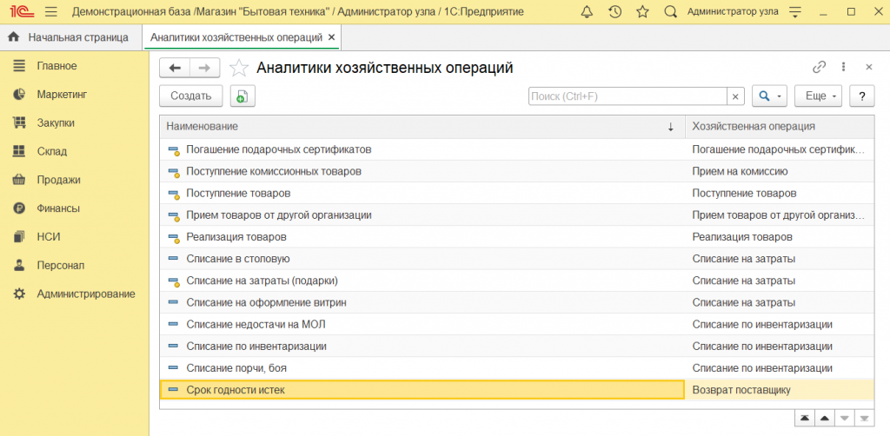Open the Продажи section
Screen dimensions: 890x436
click(x=58, y=180)
